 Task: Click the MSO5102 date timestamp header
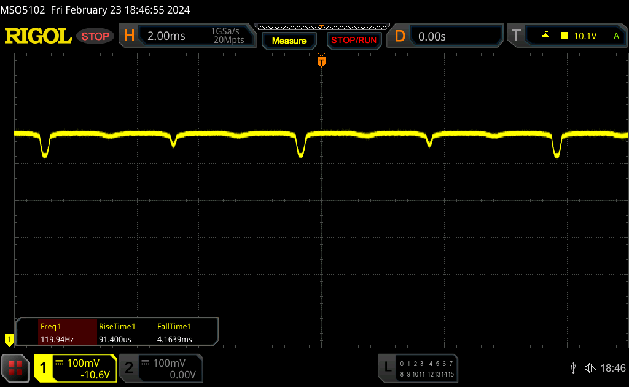95,10
